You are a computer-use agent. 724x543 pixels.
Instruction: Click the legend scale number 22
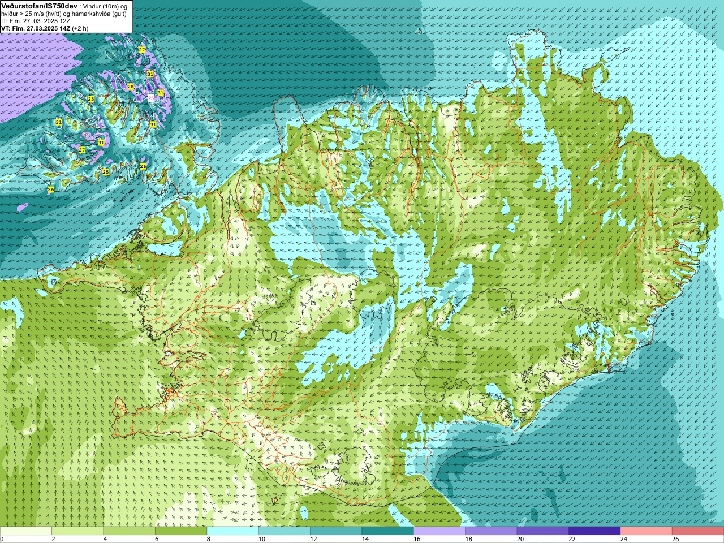[571, 539]
